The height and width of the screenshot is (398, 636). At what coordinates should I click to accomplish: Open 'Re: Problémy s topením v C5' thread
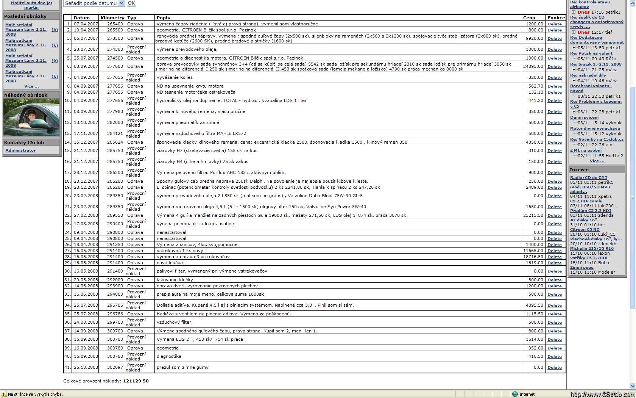(x=595, y=104)
